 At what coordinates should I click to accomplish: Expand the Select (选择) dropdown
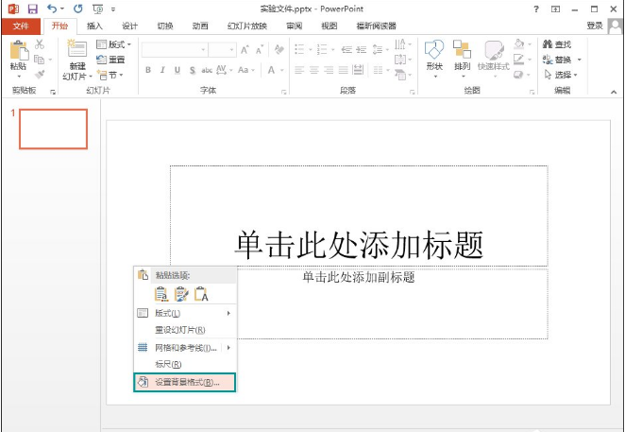pos(562,75)
